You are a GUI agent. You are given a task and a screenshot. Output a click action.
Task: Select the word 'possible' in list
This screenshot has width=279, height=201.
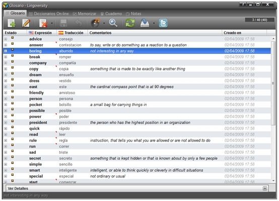click(x=37, y=111)
